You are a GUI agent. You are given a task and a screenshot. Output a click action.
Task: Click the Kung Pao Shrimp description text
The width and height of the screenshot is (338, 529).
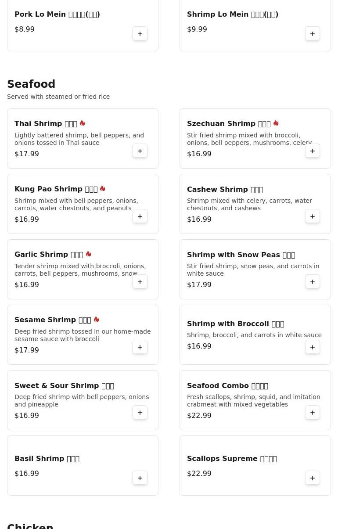click(76, 205)
